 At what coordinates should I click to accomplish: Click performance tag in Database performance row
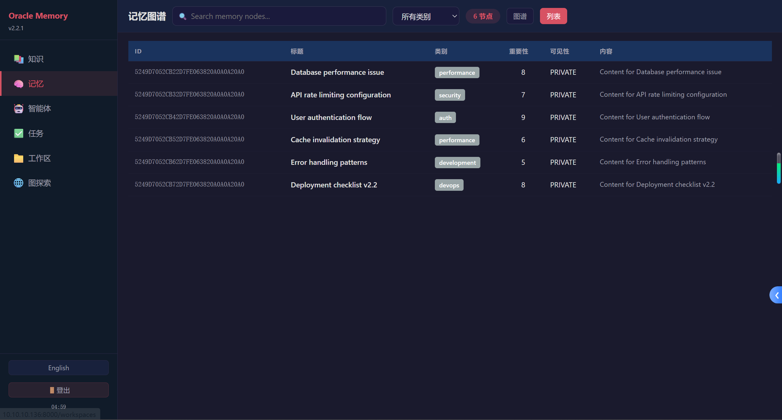click(457, 73)
